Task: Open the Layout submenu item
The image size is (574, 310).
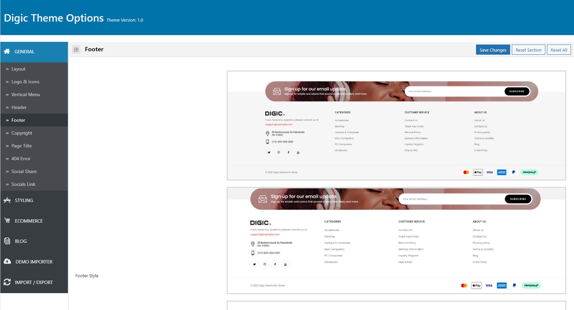Action: point(34,69)
